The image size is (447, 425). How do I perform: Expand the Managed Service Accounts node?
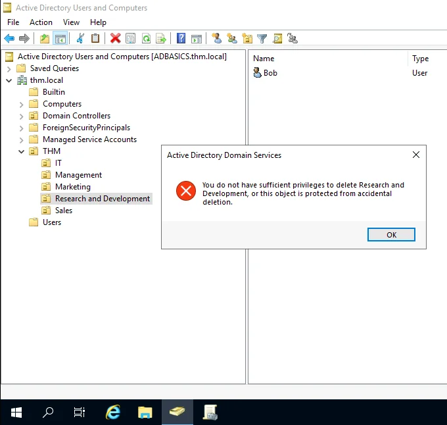point(22,139)
